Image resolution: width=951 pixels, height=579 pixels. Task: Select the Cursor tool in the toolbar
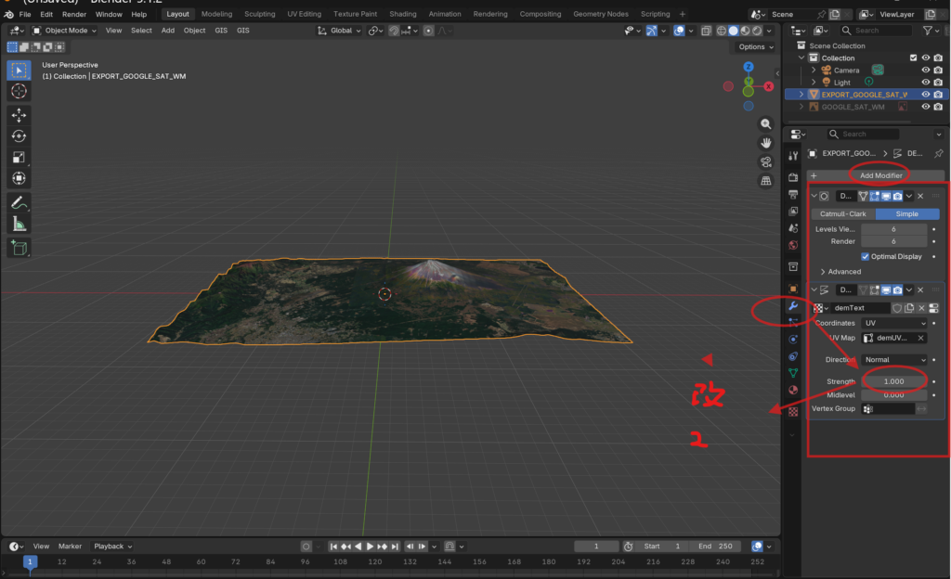coord(19,91)
